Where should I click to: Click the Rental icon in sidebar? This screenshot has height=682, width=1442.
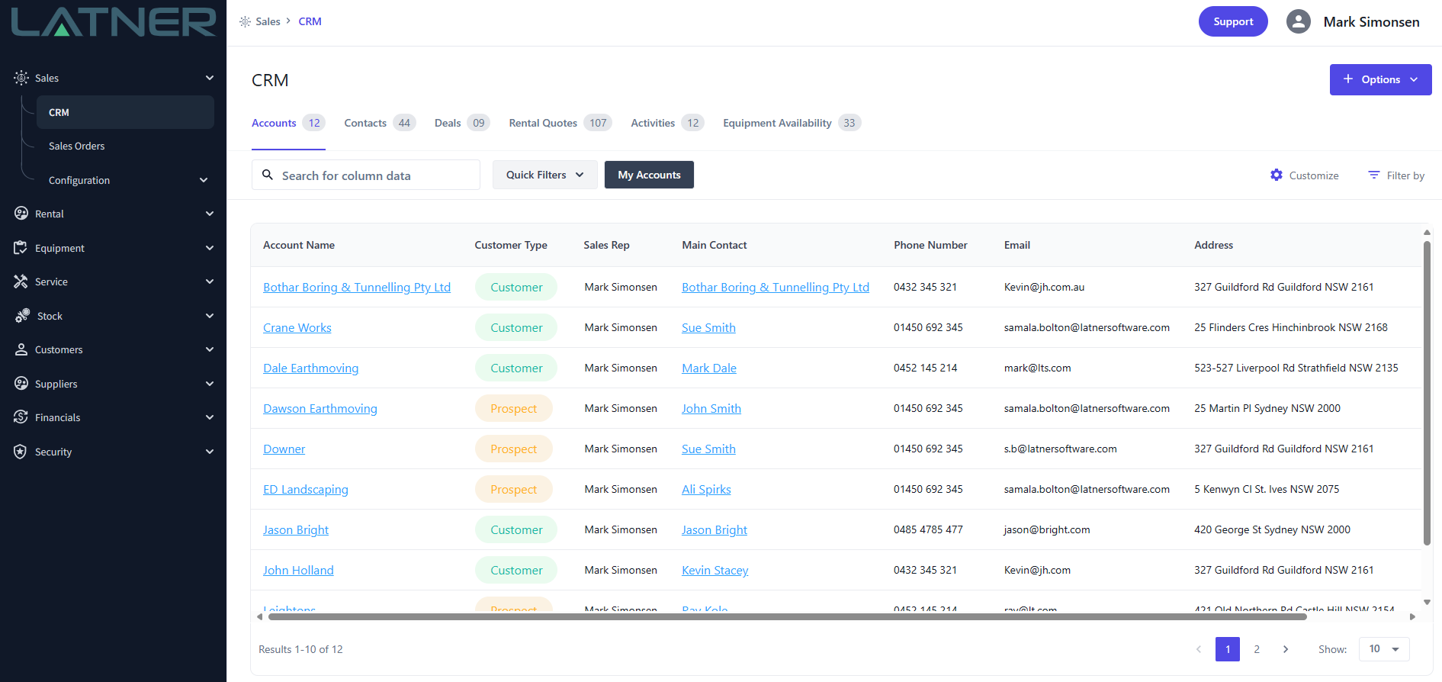tap(21, 214)
